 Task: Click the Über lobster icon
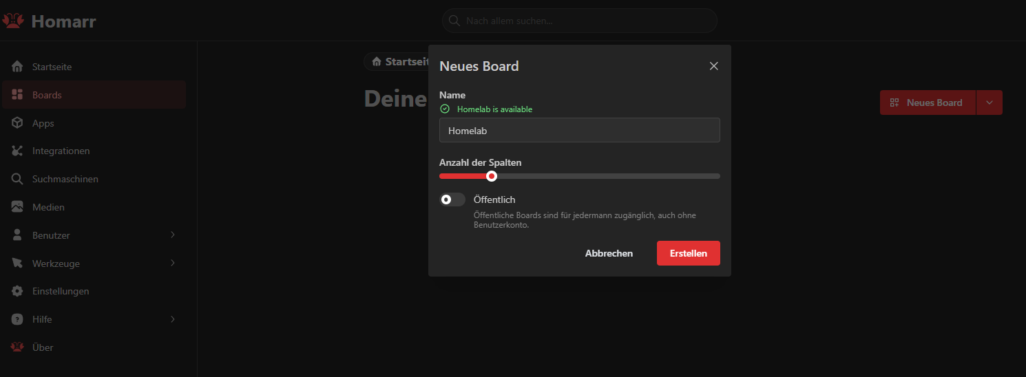(18, 347)
